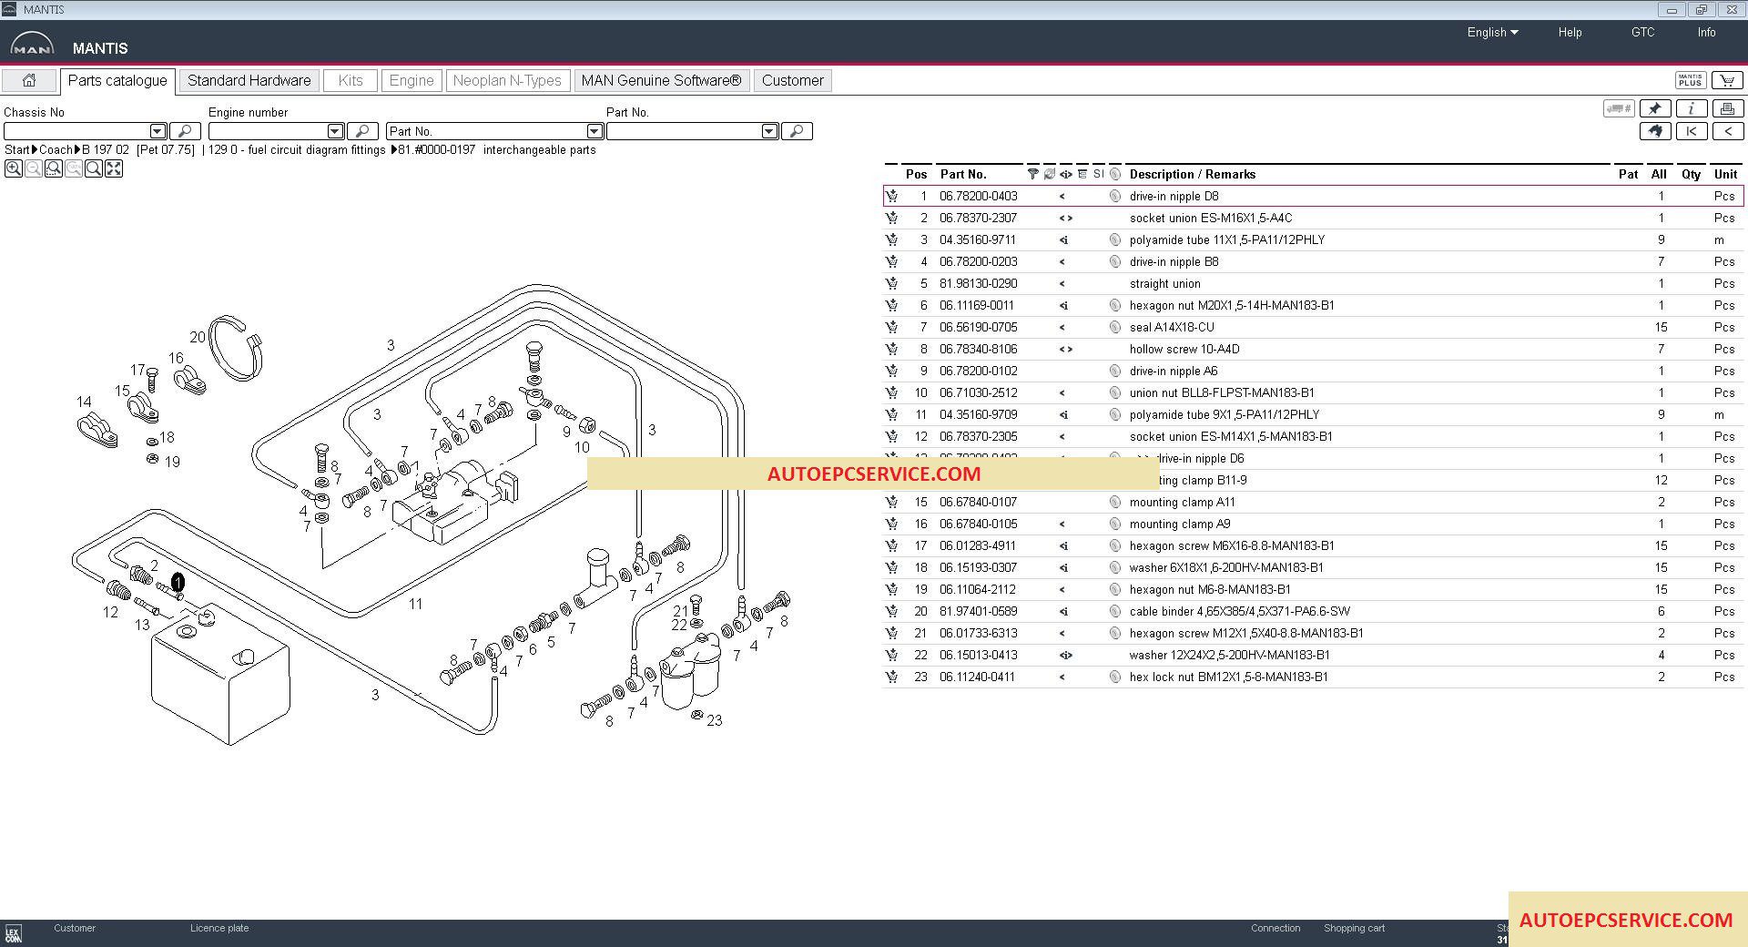Viewport: 1748px width, 947px height.
Task: Add polyamide tube 11X1,5 to cart
Action: click(891, 239)
